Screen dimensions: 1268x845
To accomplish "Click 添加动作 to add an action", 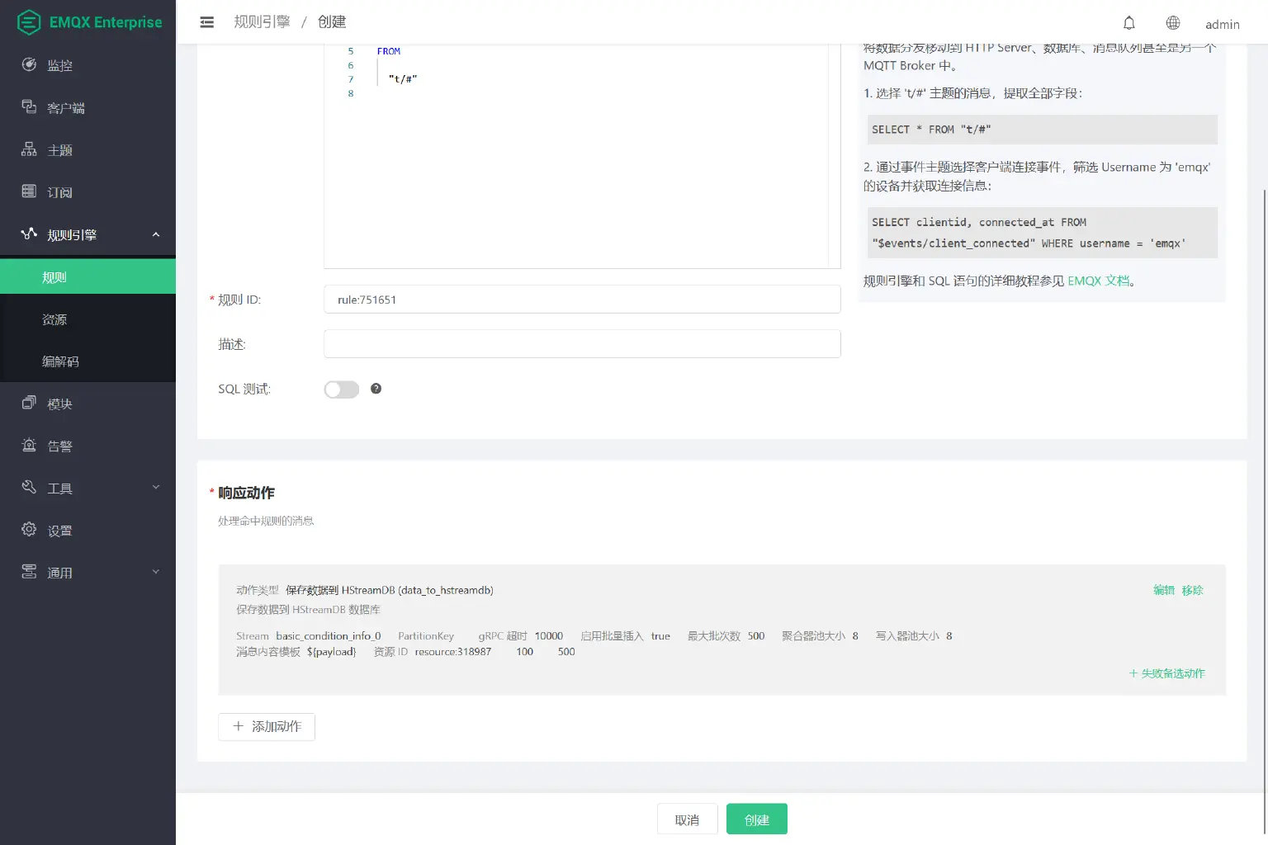I will point(266,726).
